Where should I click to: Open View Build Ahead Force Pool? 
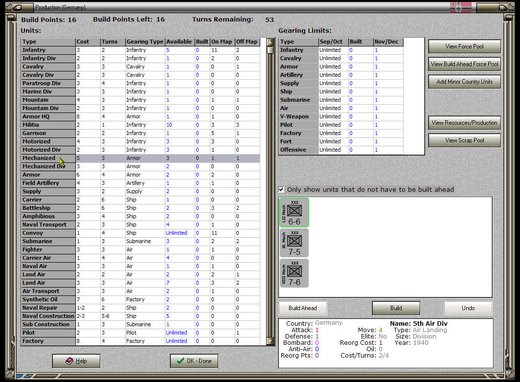[x=464, y=64]
